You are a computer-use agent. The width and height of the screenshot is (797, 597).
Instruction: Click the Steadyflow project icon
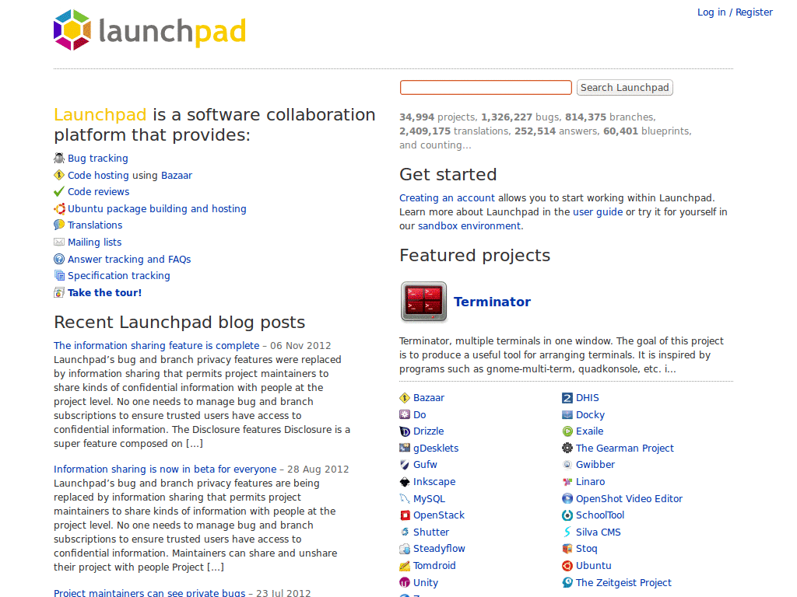coord(405,549)
